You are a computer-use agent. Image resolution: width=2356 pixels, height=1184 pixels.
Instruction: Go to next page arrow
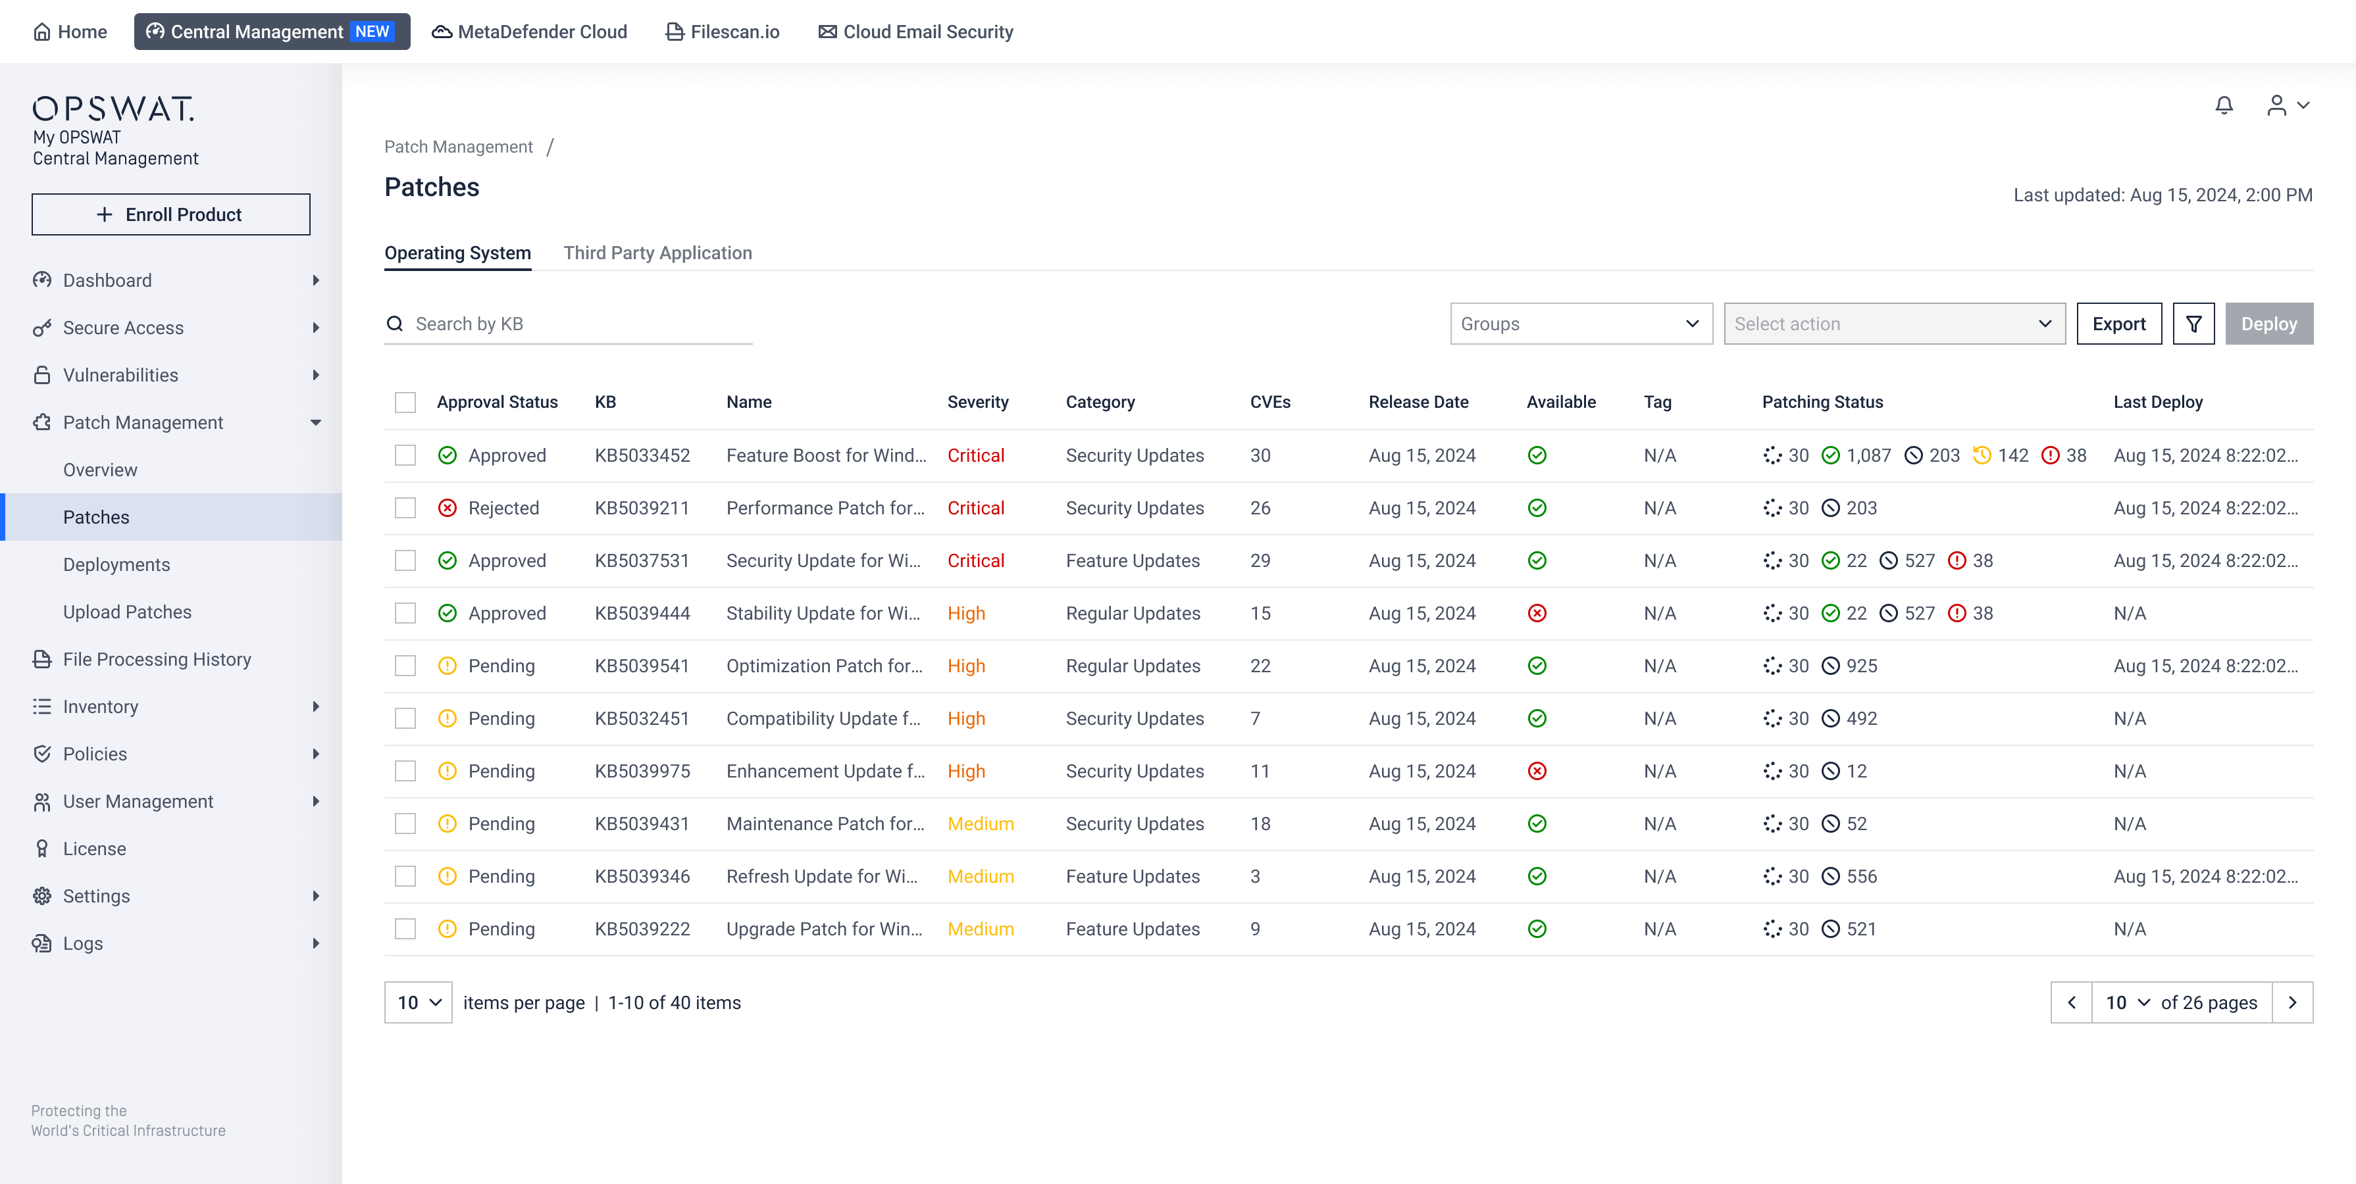point(2292,1003)
